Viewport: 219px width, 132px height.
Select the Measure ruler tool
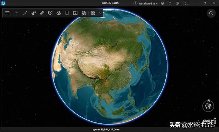(42, 13)
